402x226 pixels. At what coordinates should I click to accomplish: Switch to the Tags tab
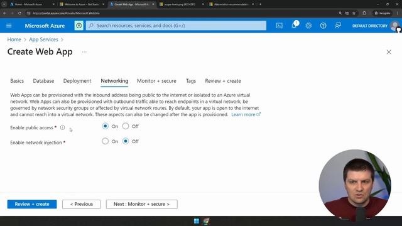tap(191, 81)
